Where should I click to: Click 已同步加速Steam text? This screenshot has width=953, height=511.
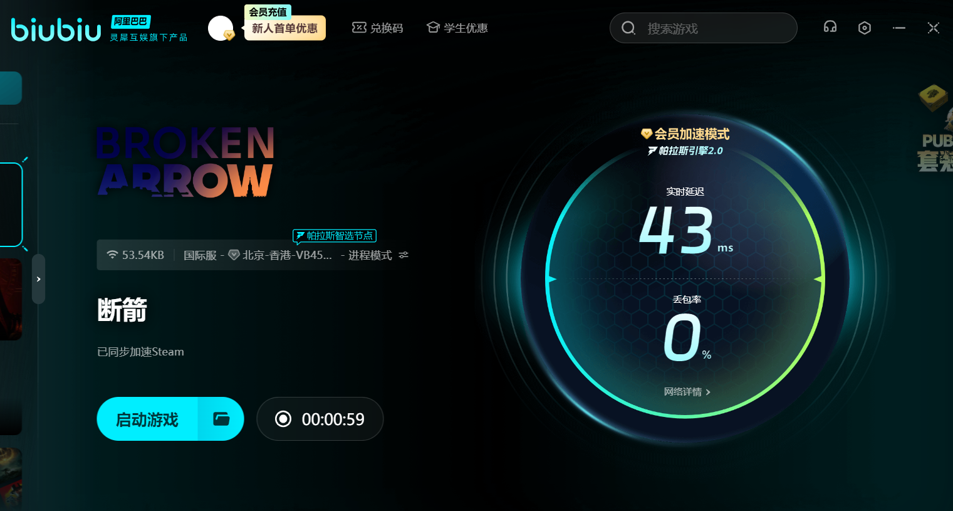(141, 352)
